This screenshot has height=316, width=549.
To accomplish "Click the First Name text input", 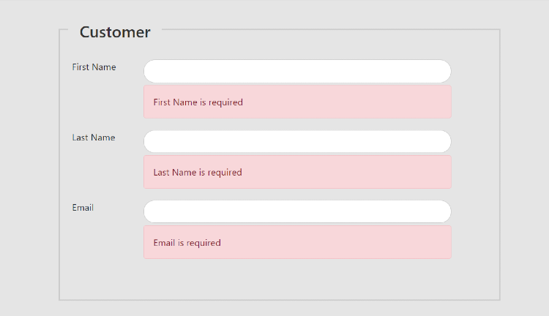I will [297, 71].
